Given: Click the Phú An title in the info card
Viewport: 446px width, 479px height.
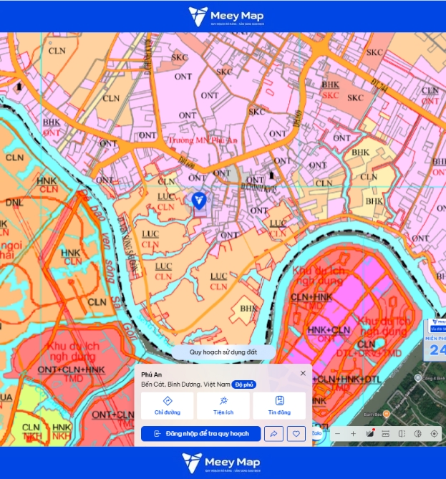Looking at the screenshot, I should tap(152, 375).
